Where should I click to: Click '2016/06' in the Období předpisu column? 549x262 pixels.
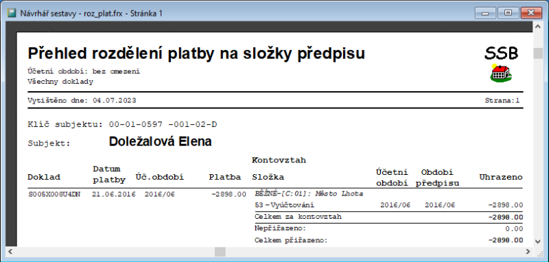click(x=440, y=205)
